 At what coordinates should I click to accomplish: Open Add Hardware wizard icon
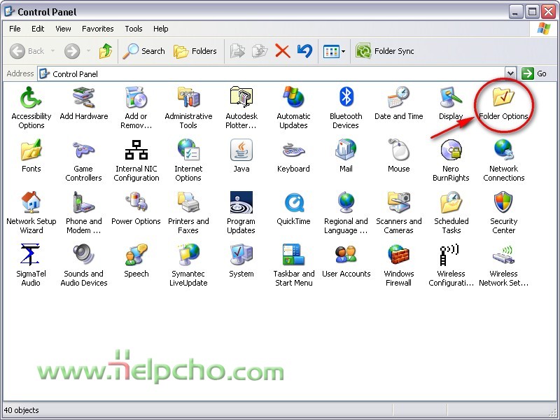tap(83, 104)
